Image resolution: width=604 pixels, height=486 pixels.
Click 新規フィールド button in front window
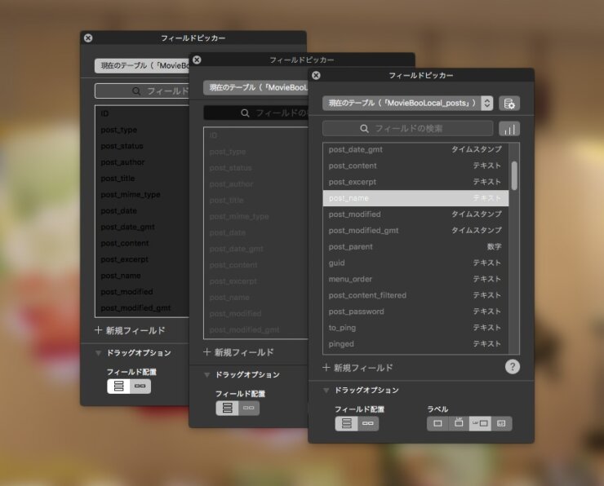(x=358, y=368)
